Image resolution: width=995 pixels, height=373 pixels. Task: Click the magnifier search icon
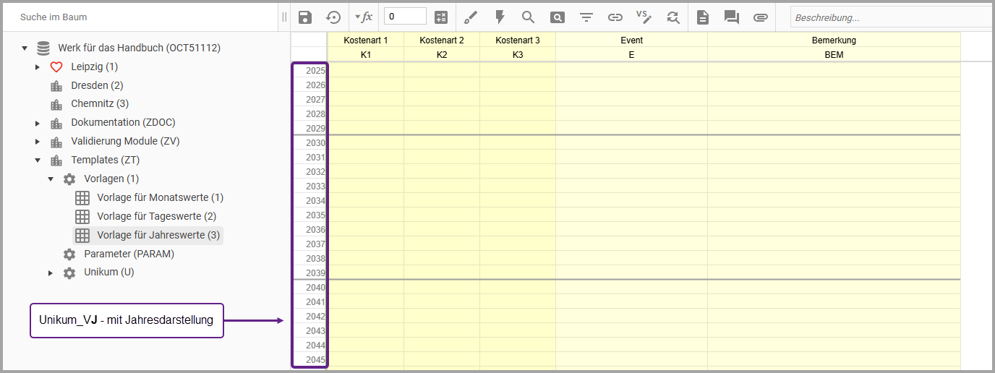point(528,17)
